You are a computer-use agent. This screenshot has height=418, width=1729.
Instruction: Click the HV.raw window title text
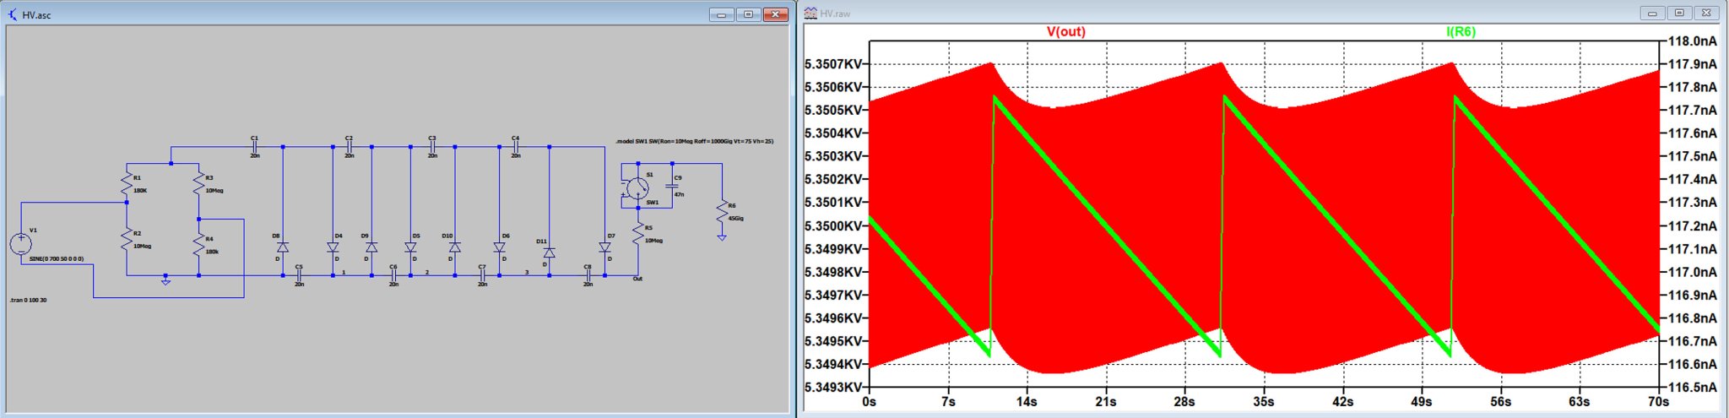tap(835, 14)
